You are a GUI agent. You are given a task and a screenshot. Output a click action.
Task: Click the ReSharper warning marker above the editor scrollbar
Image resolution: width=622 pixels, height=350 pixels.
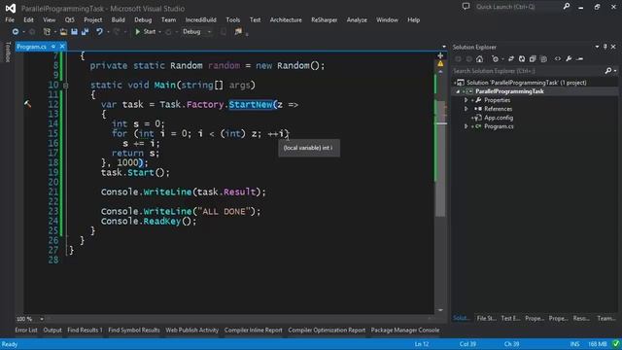440,63
